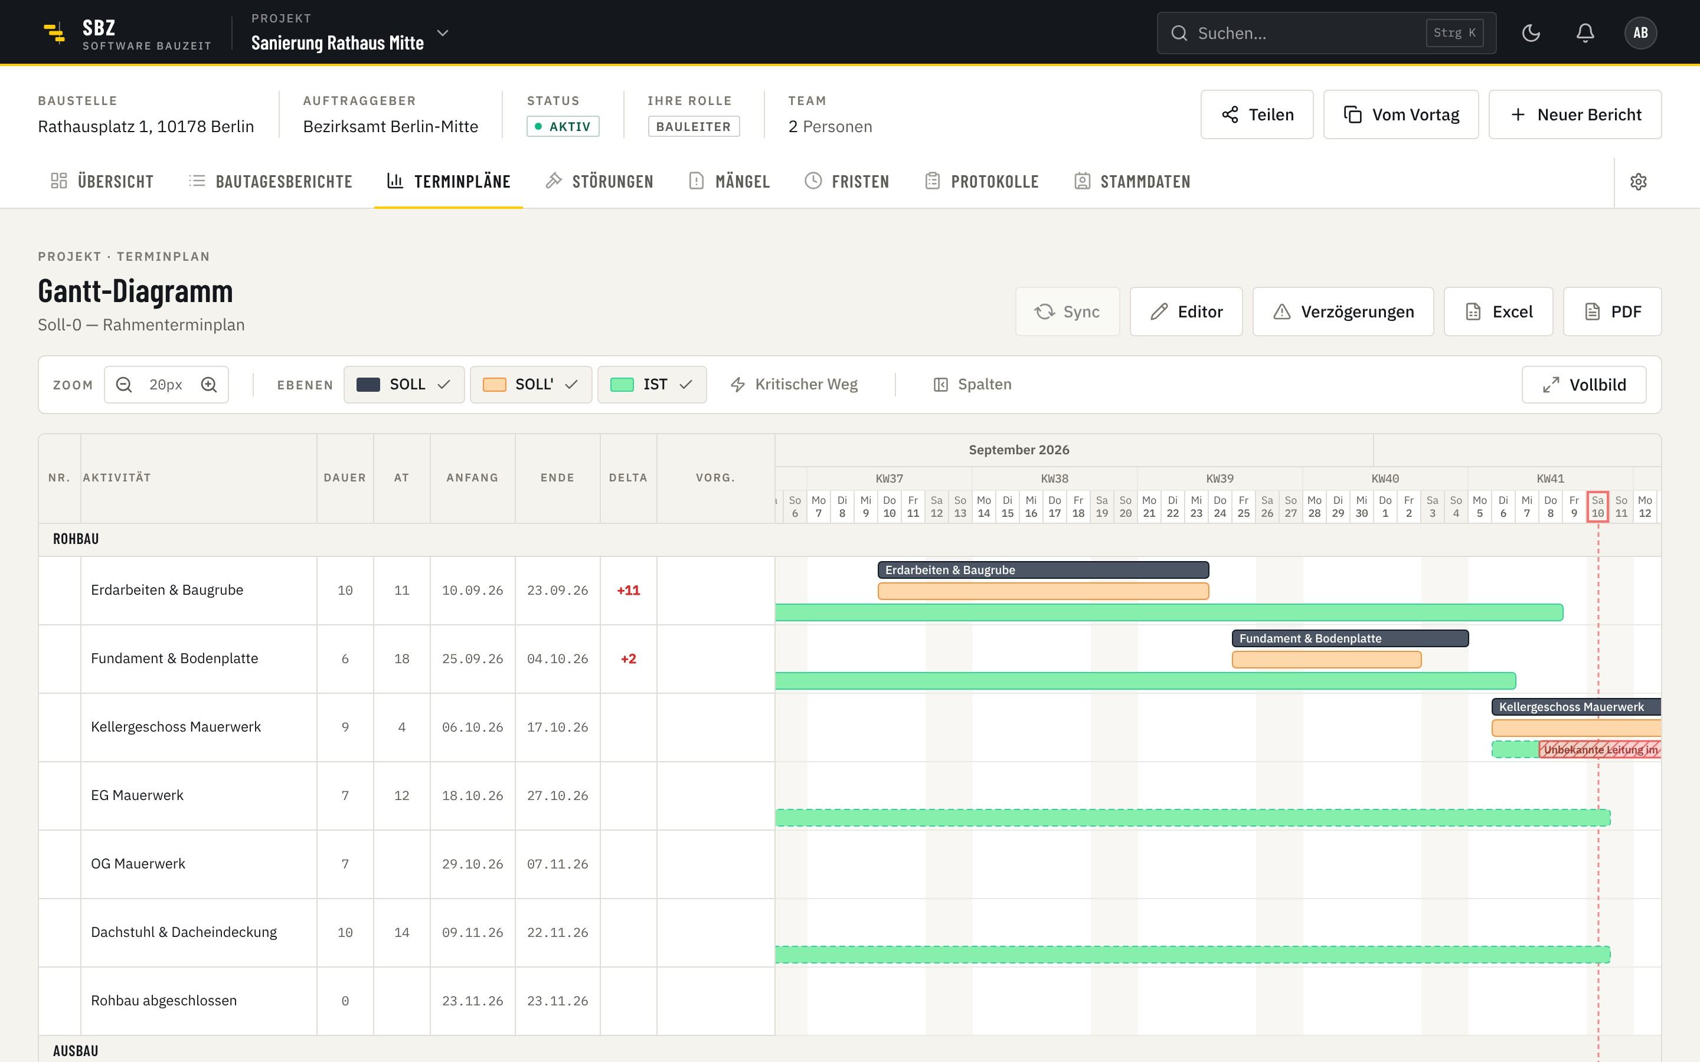This screenshot has width=1700, height=1062.
Task: Select the Terminpläne tab
Action: pos(448,181)
